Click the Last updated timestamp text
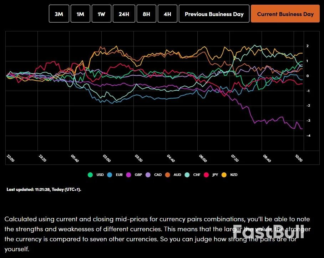 coord(44,189)
